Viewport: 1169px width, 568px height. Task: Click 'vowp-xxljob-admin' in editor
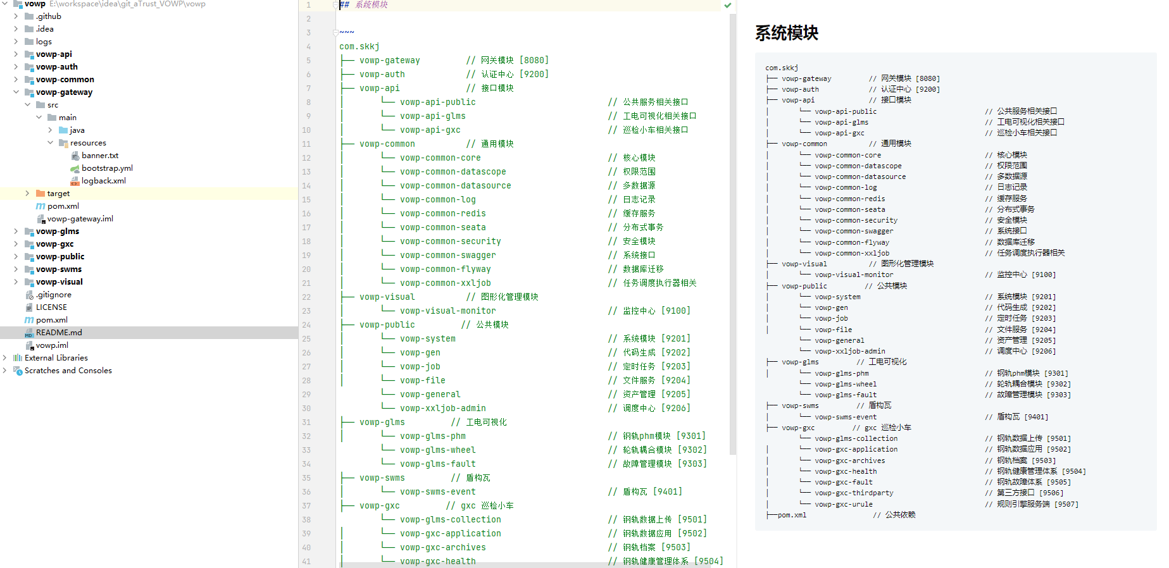point(443,409)
